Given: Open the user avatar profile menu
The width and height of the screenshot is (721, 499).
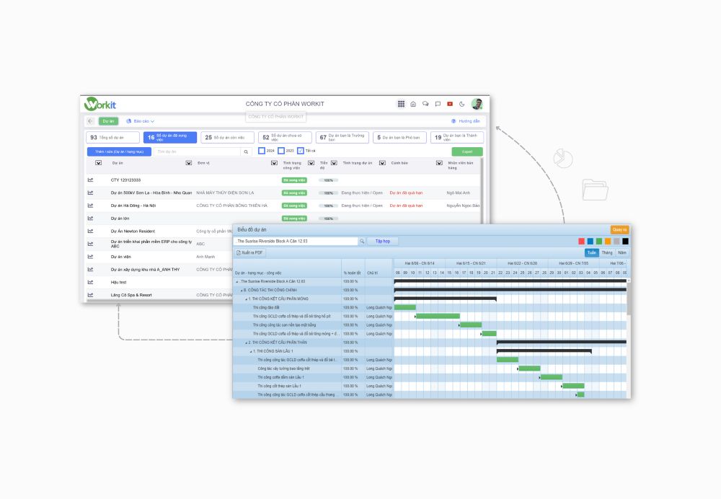Looking at the screenshot, I should pyautogui.click(x=477, y=104).
